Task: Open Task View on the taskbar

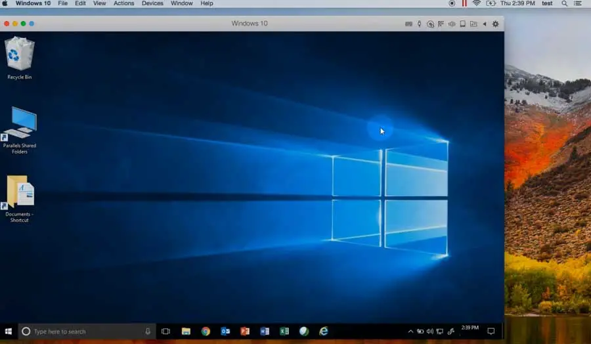Action: [166, 332]
